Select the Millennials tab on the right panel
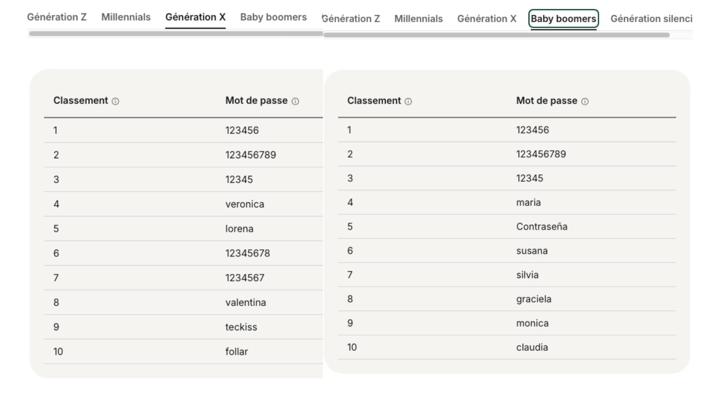The width and height of the screenshot is (713, 401). coord(418,19)
